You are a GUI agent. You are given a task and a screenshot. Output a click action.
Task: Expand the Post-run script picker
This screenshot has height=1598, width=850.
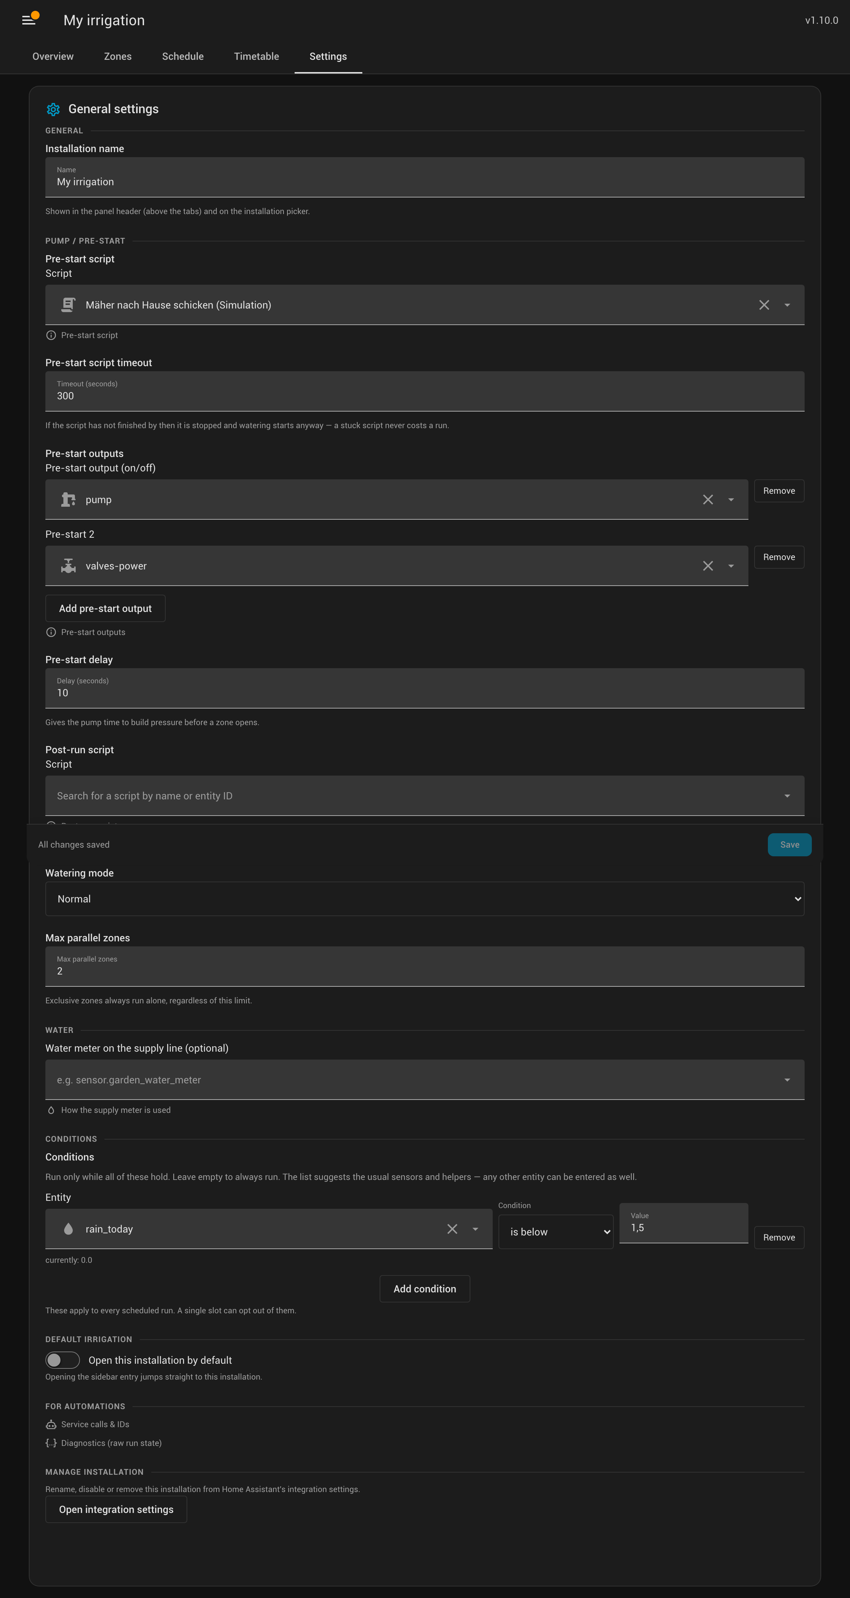[x=425, y=796]
